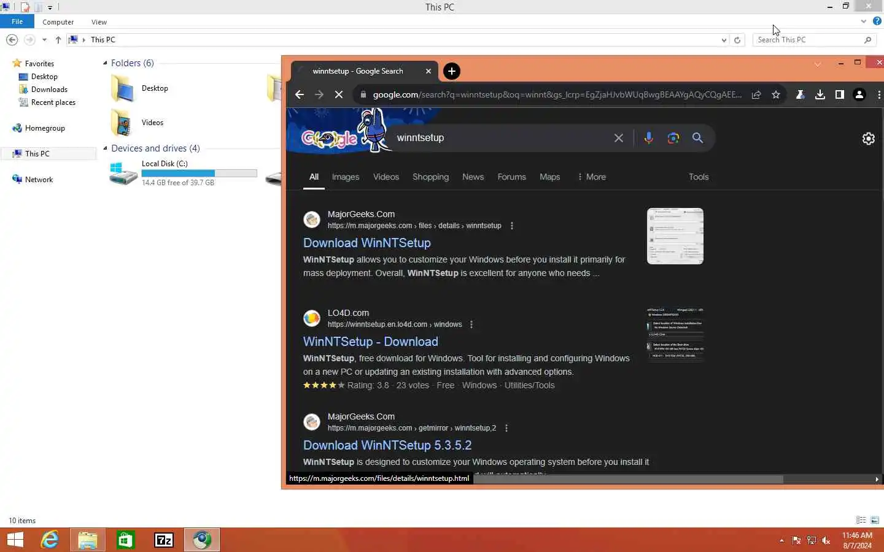Switch to the Images search tab

click(x=346, y=177)
